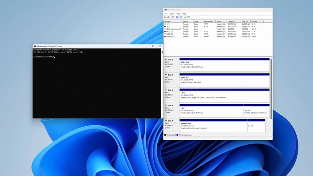
Task: Open the File menu in Disk Management
Action: pos(166,14)
